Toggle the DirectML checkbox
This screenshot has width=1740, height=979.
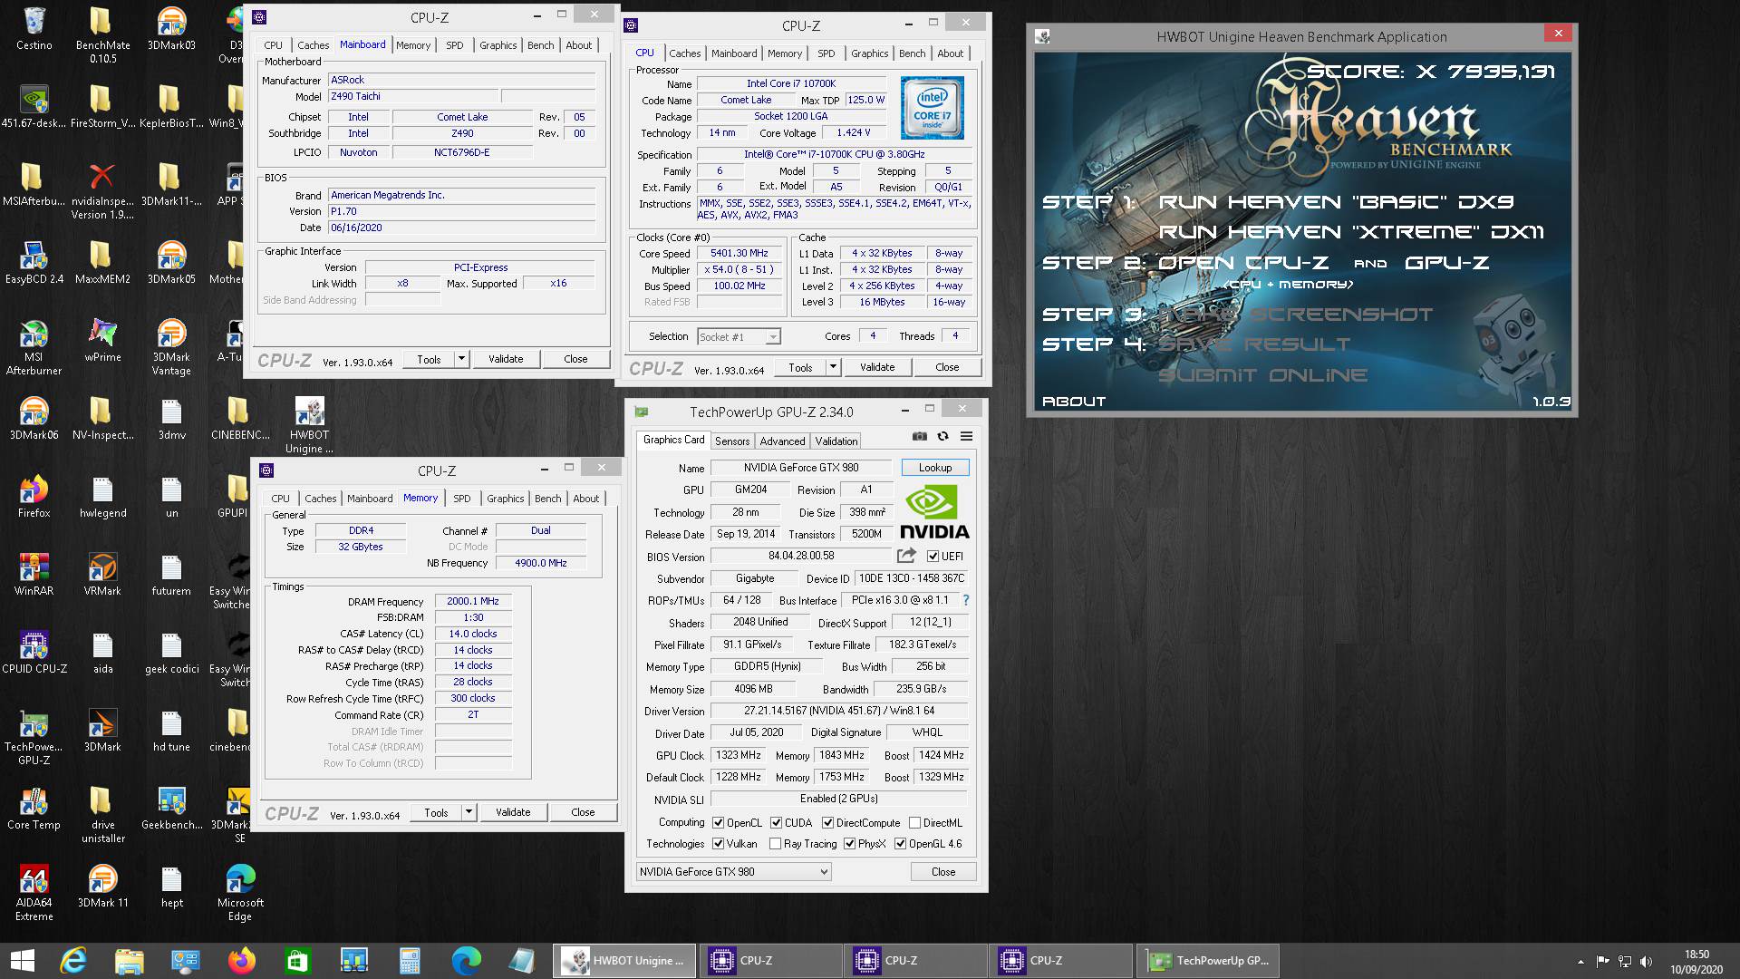(x=915, y=823)
